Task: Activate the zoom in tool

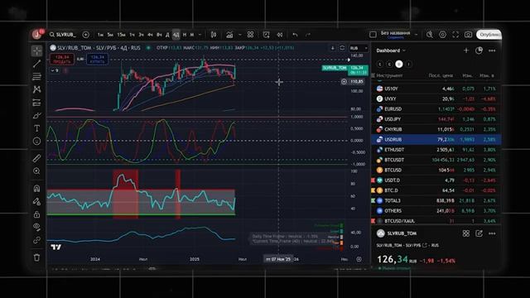Action: [x=36, y=171]
